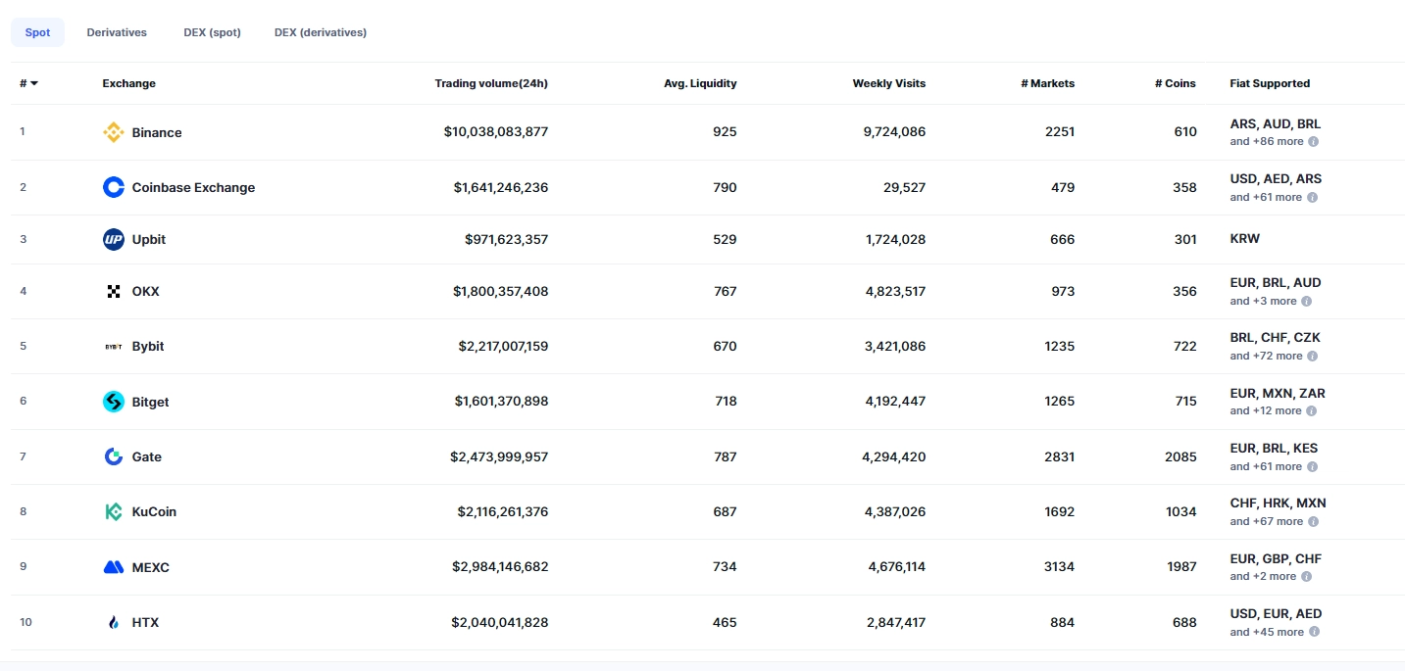Click the Bitget logo icon
1405x671 pixels.
point(114,402)
